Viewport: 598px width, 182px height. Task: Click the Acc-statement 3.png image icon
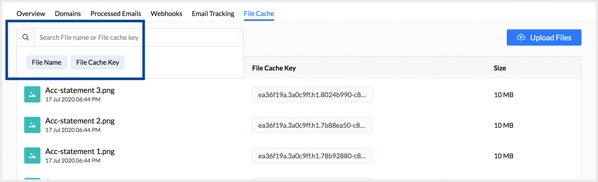point(32,94)
